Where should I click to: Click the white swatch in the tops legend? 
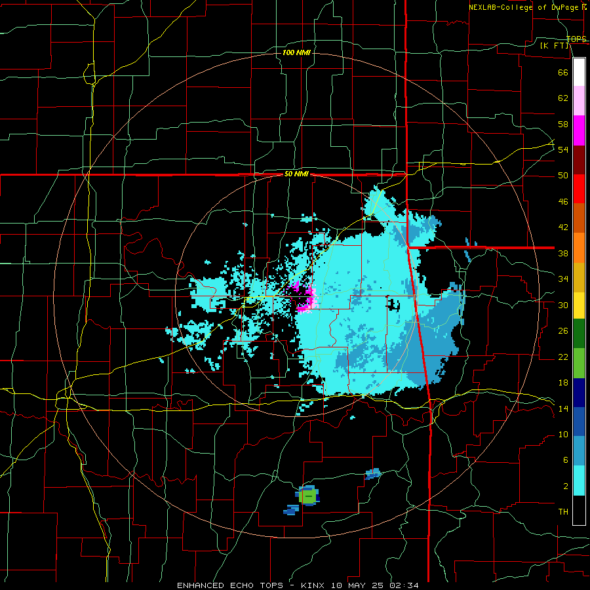click(x=579, y=72)
